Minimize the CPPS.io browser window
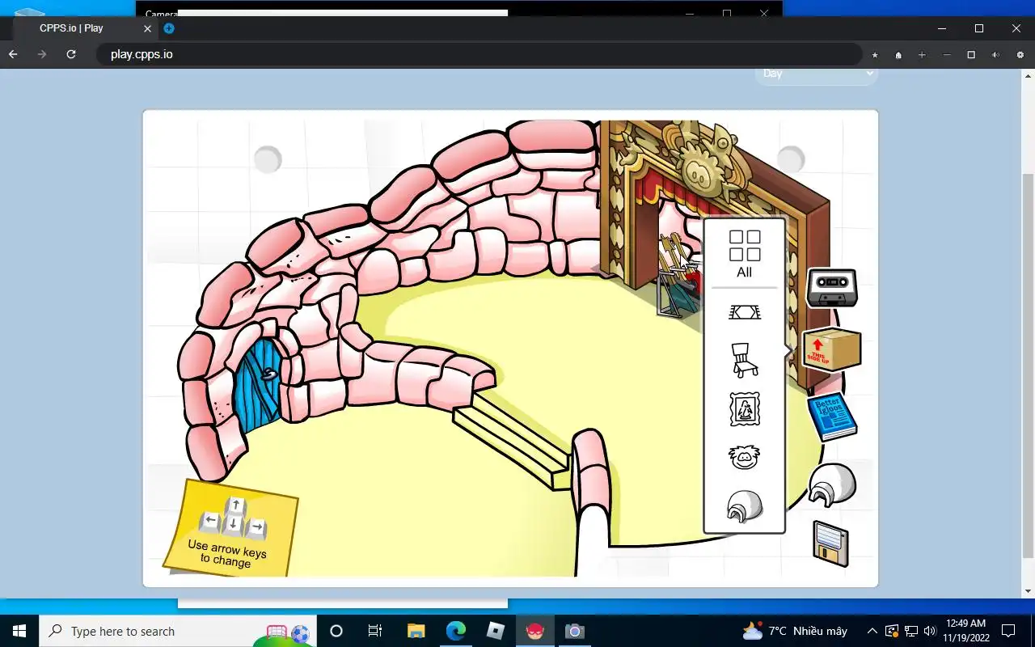Viewport: 1035px width, 647px height. [x=942, y=28]
